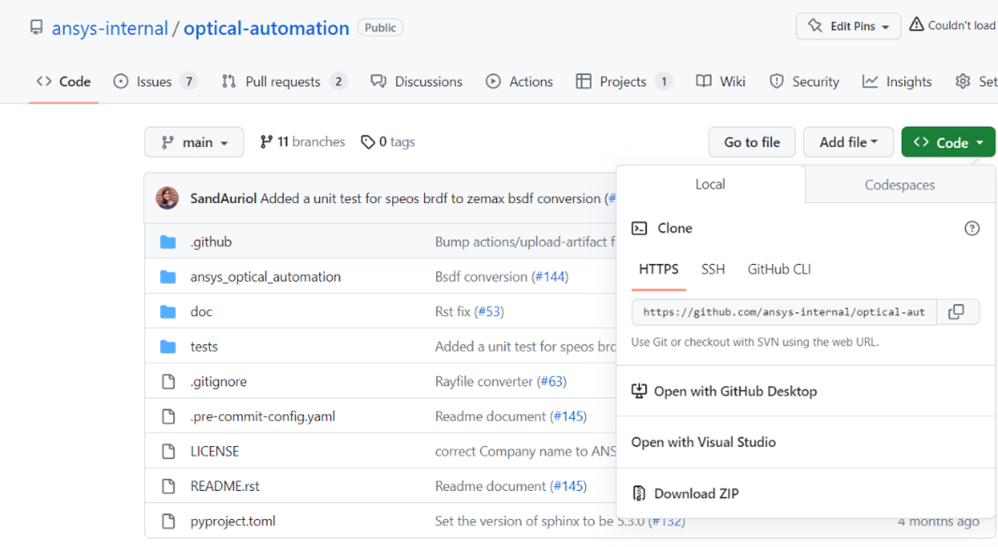Click the Go to file button
The height and width of the screenshot is (547, 998).
pos(752,142)
